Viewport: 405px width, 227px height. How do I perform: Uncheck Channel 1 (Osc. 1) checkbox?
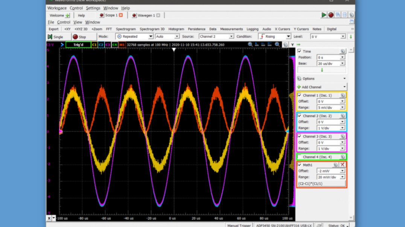coord(299,95)
